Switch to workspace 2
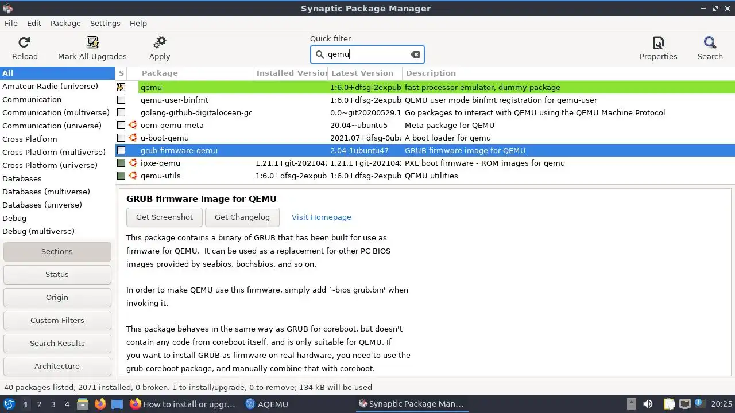 pos(39,404)
